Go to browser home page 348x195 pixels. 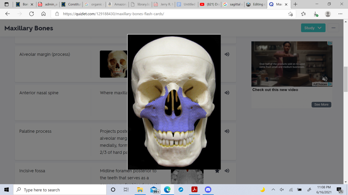tap(44, 14)
